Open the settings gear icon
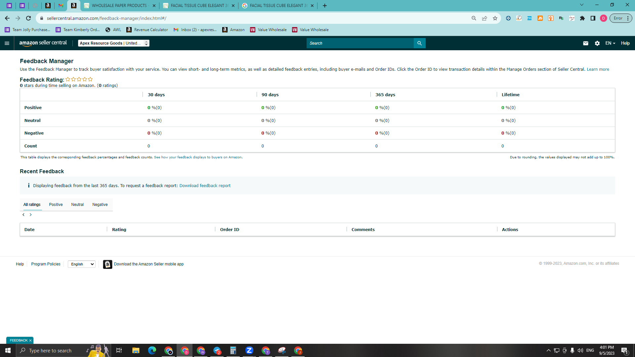The image size is (635, 357). [x=597, y=43]
